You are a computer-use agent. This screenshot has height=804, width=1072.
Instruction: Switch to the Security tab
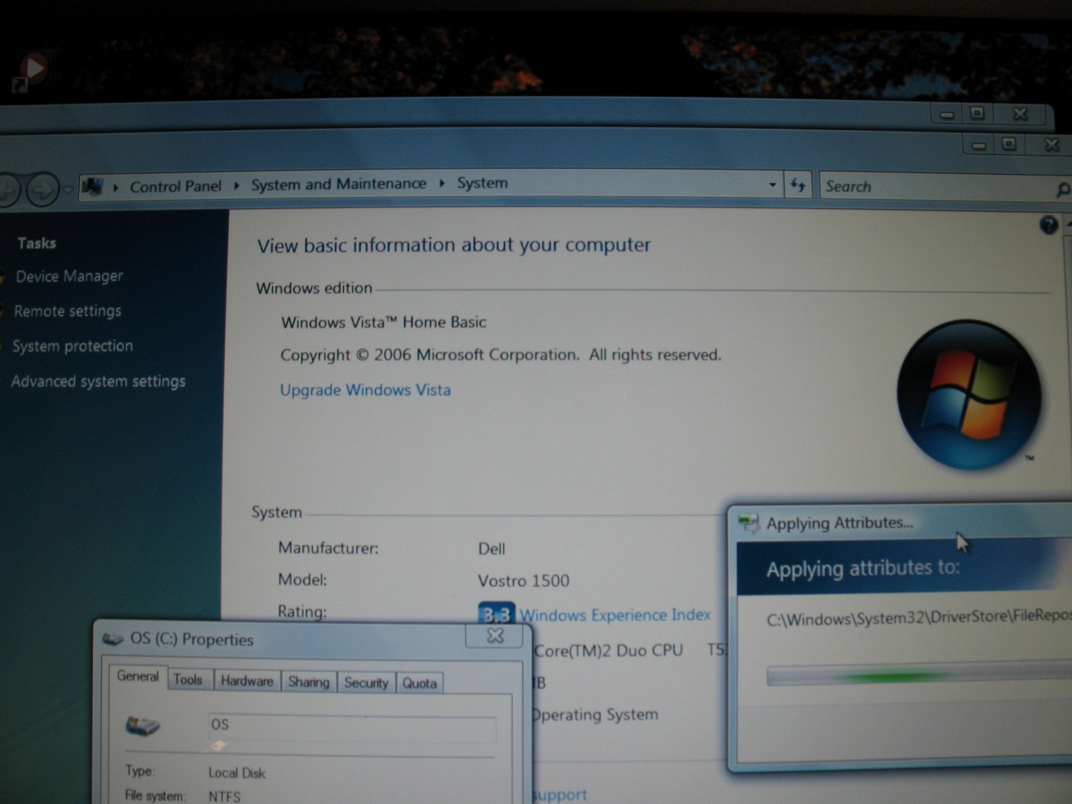click(x=366, y=682)
